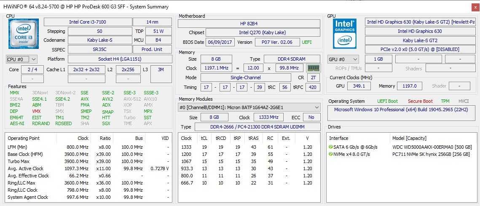Viewport: 480px width, 206px height.
Task: Click the Intel Q270 (Kaby Lake) chipset field
Action: [x=263, y=32]
